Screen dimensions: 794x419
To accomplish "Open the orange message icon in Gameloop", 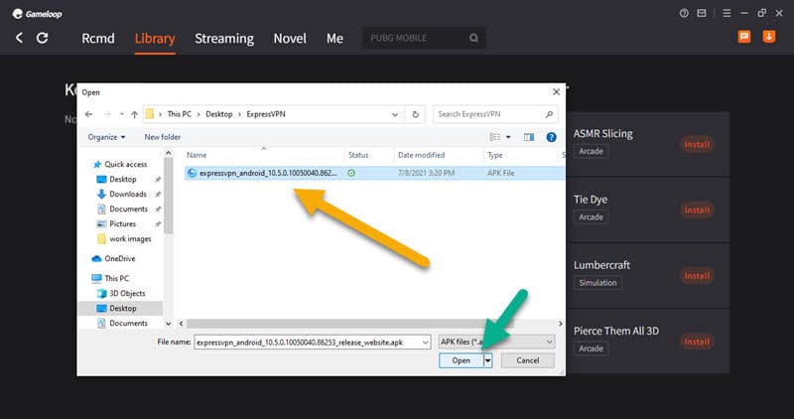I will tap(743, 37).
